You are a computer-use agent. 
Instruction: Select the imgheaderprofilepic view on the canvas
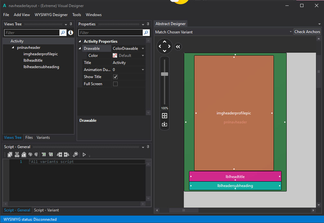tap(234, 113)
